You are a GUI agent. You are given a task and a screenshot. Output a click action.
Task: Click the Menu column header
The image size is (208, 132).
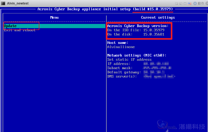(54, 17)
